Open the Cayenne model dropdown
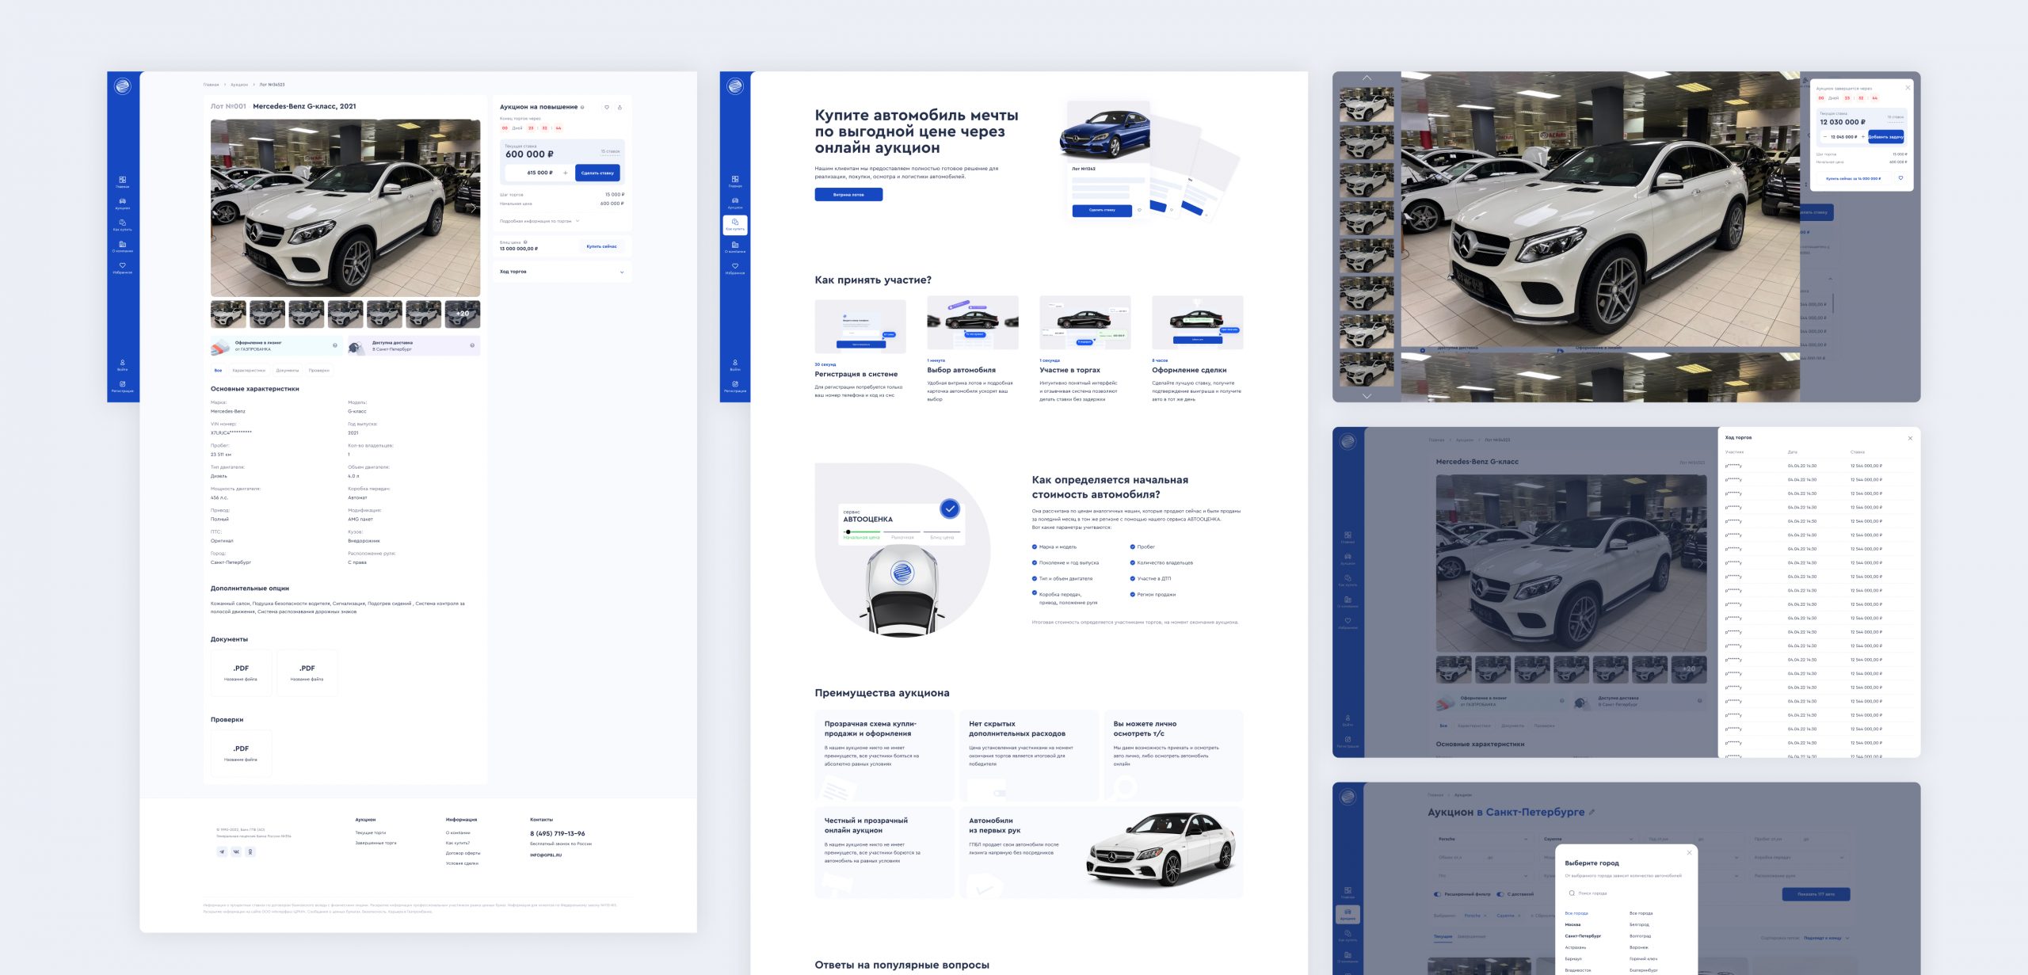This screenshot has width=2028, height=975. [1590, 839]
